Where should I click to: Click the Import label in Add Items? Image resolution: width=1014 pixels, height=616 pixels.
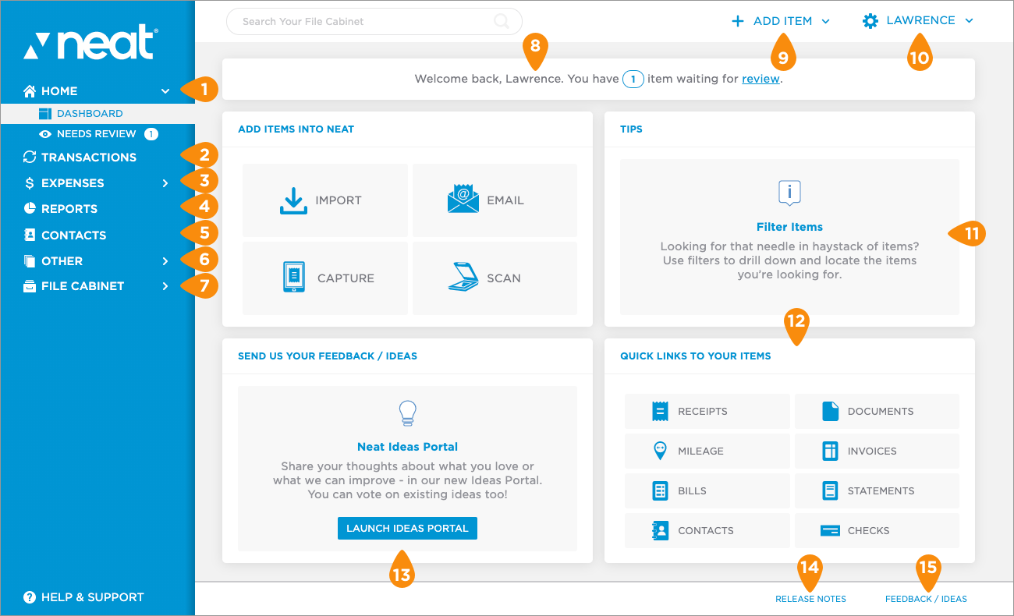(x=339, y=200)
